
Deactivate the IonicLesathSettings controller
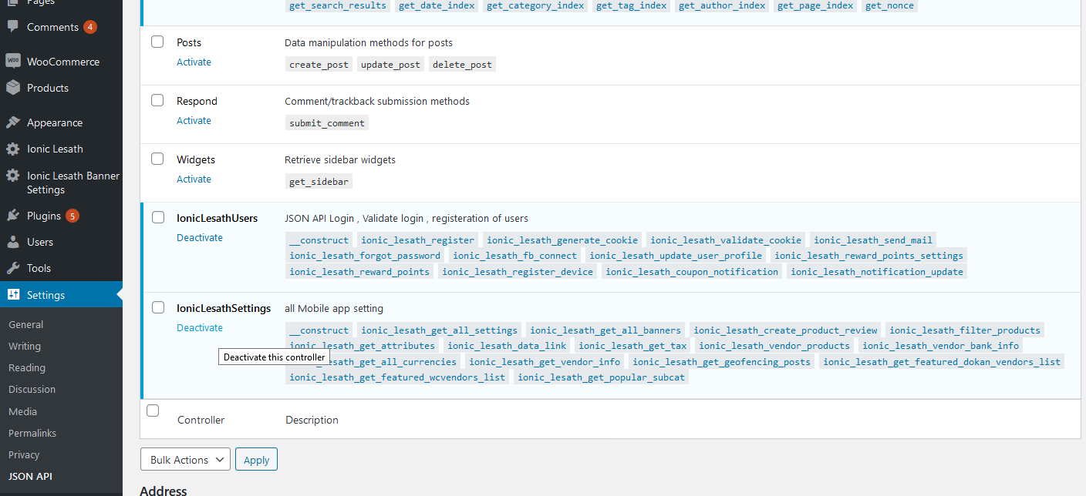[200, 328]
